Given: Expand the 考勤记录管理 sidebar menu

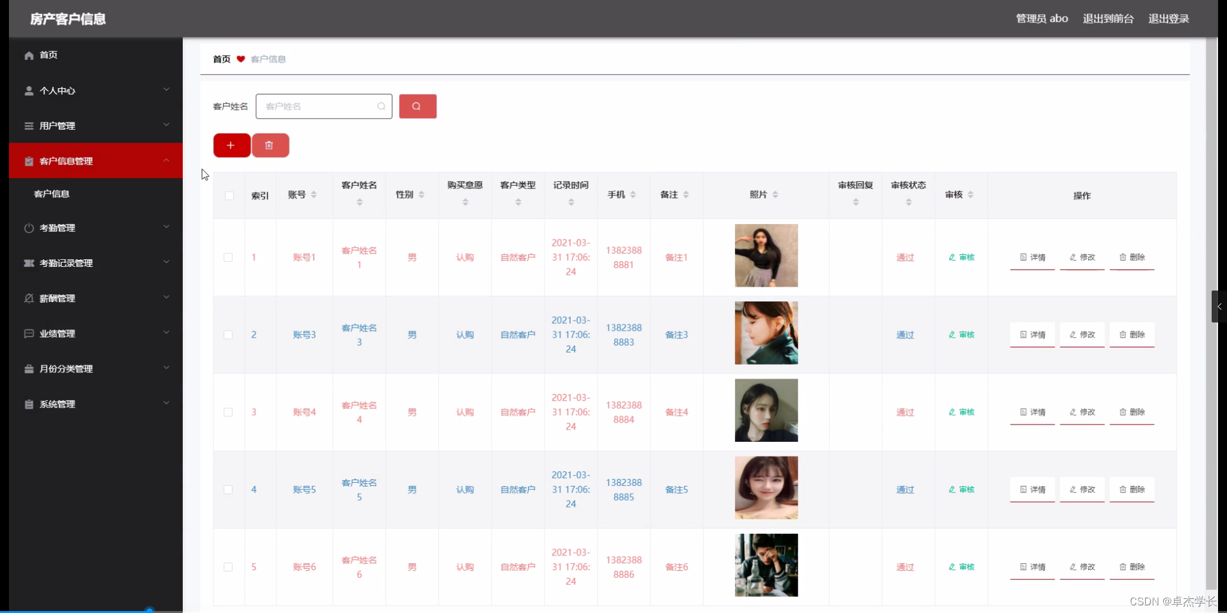Looking at the screenshot, I should tap(96, 263).
